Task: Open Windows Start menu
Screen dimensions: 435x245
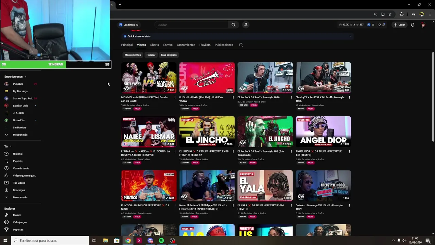Action: pos(5,241)
